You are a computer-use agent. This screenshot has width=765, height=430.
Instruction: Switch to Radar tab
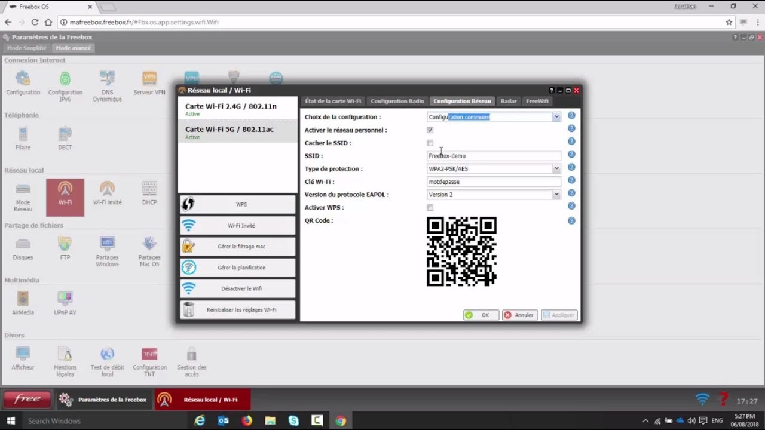[509, 101]
